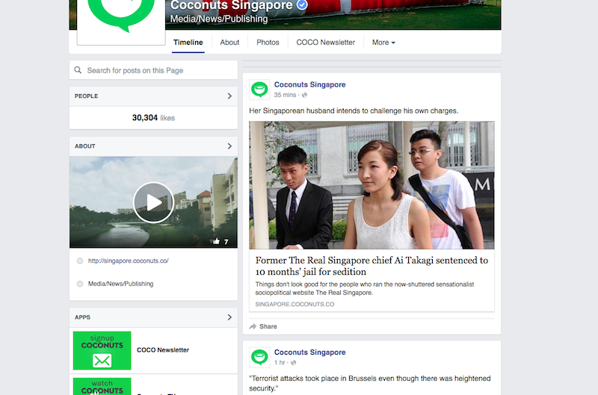The height and width of the screenshot is (395, 598).
Task: Open the More dropdown menu
Action: (x=383, y=43)
